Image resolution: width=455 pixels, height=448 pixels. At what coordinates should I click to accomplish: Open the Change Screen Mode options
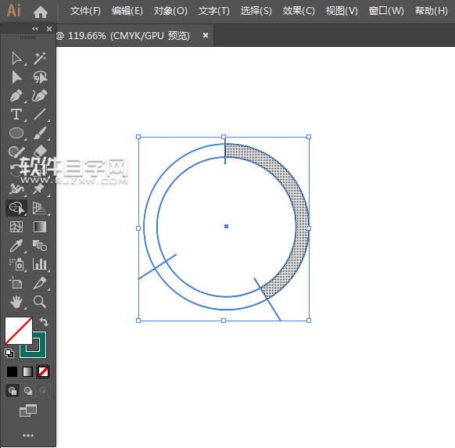click(x=28, y=410)
